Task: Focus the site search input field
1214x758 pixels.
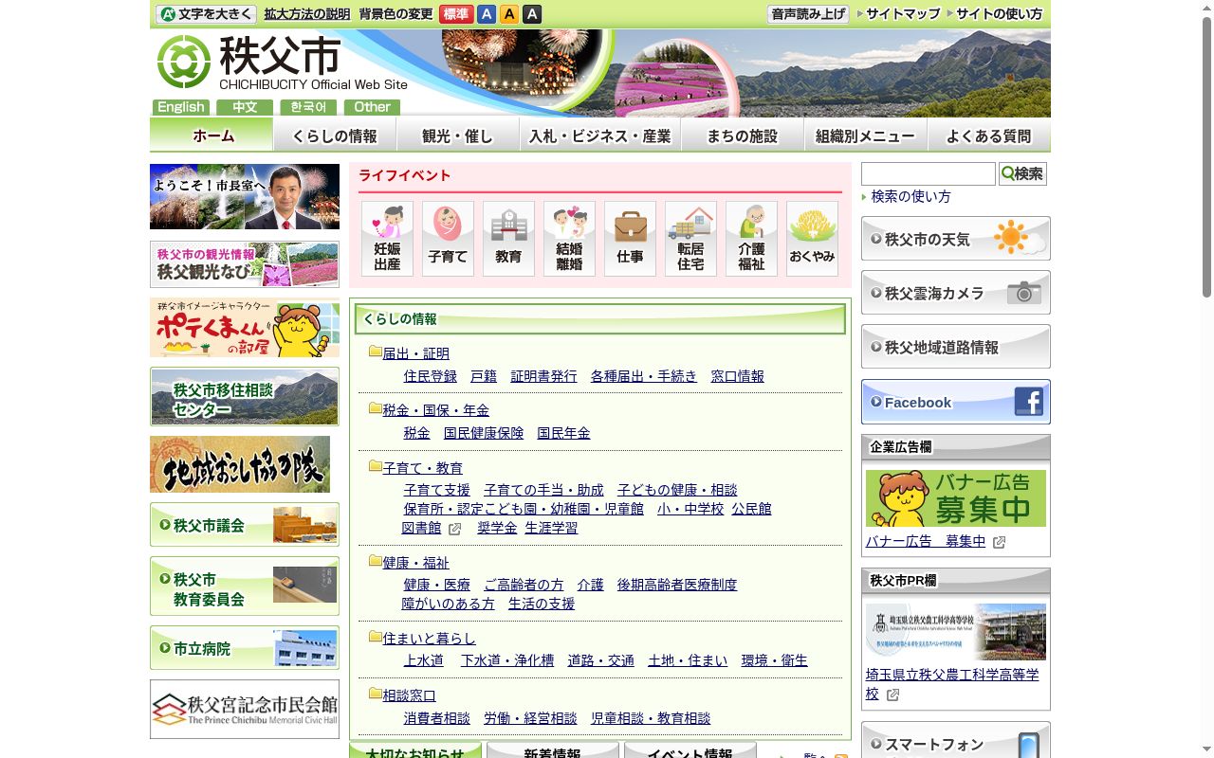Action: click(928, 173)
